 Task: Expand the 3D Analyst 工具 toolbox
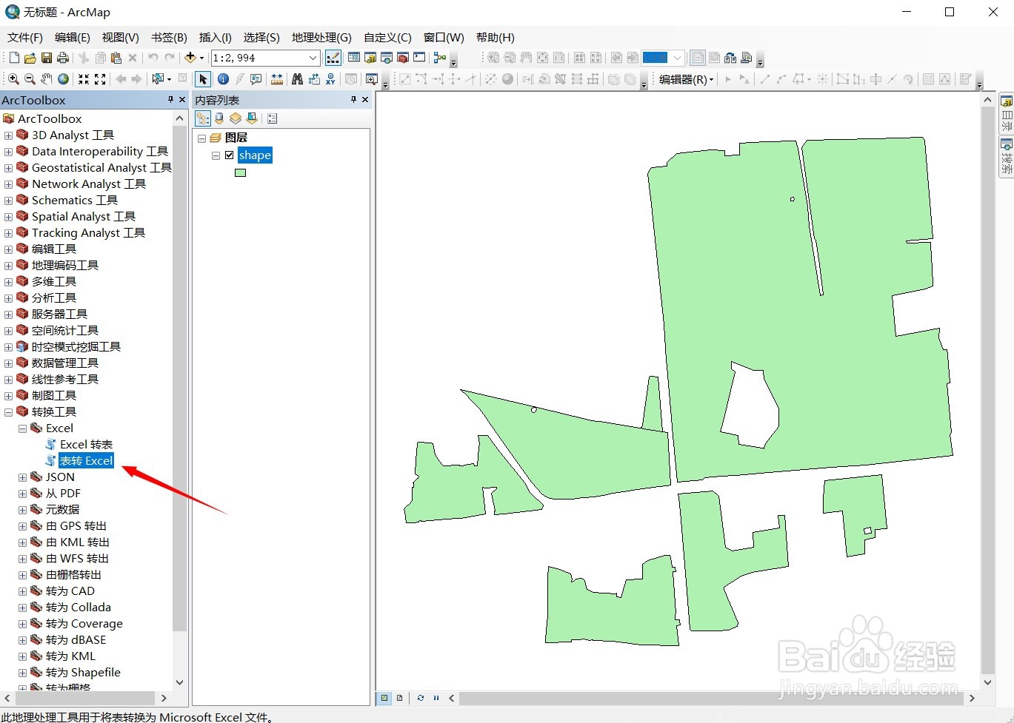(x=9, y=135)
